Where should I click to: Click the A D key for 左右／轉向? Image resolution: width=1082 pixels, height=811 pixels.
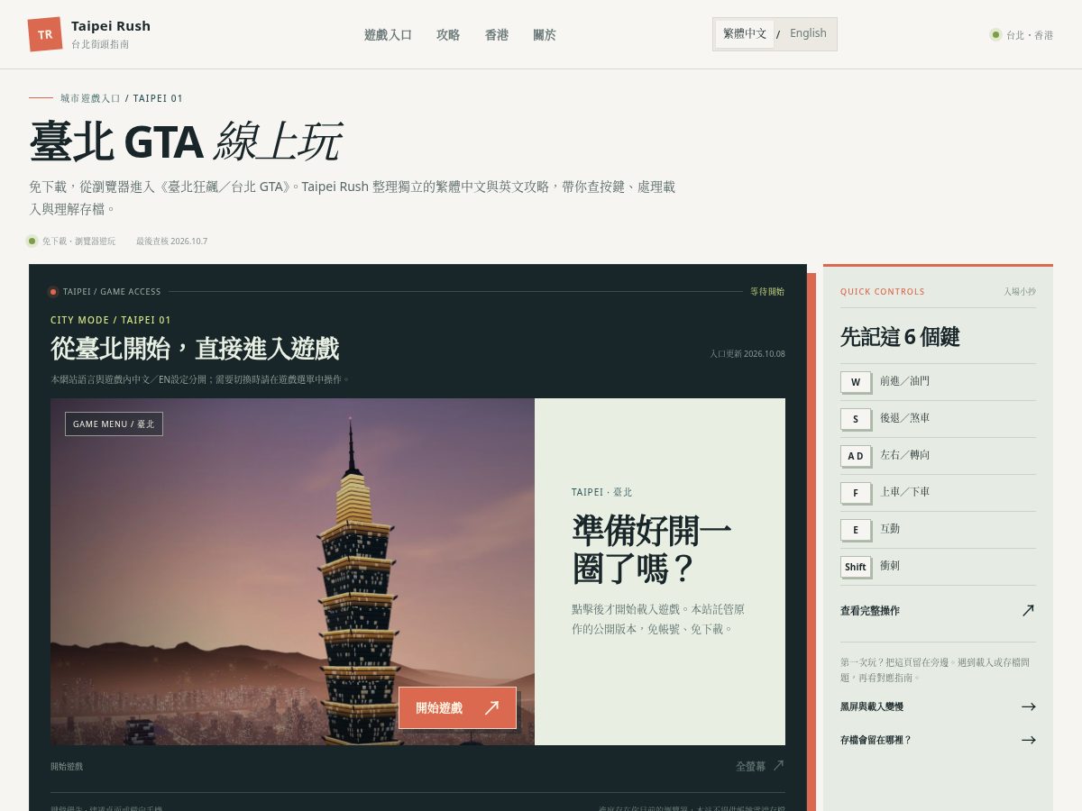856,456
